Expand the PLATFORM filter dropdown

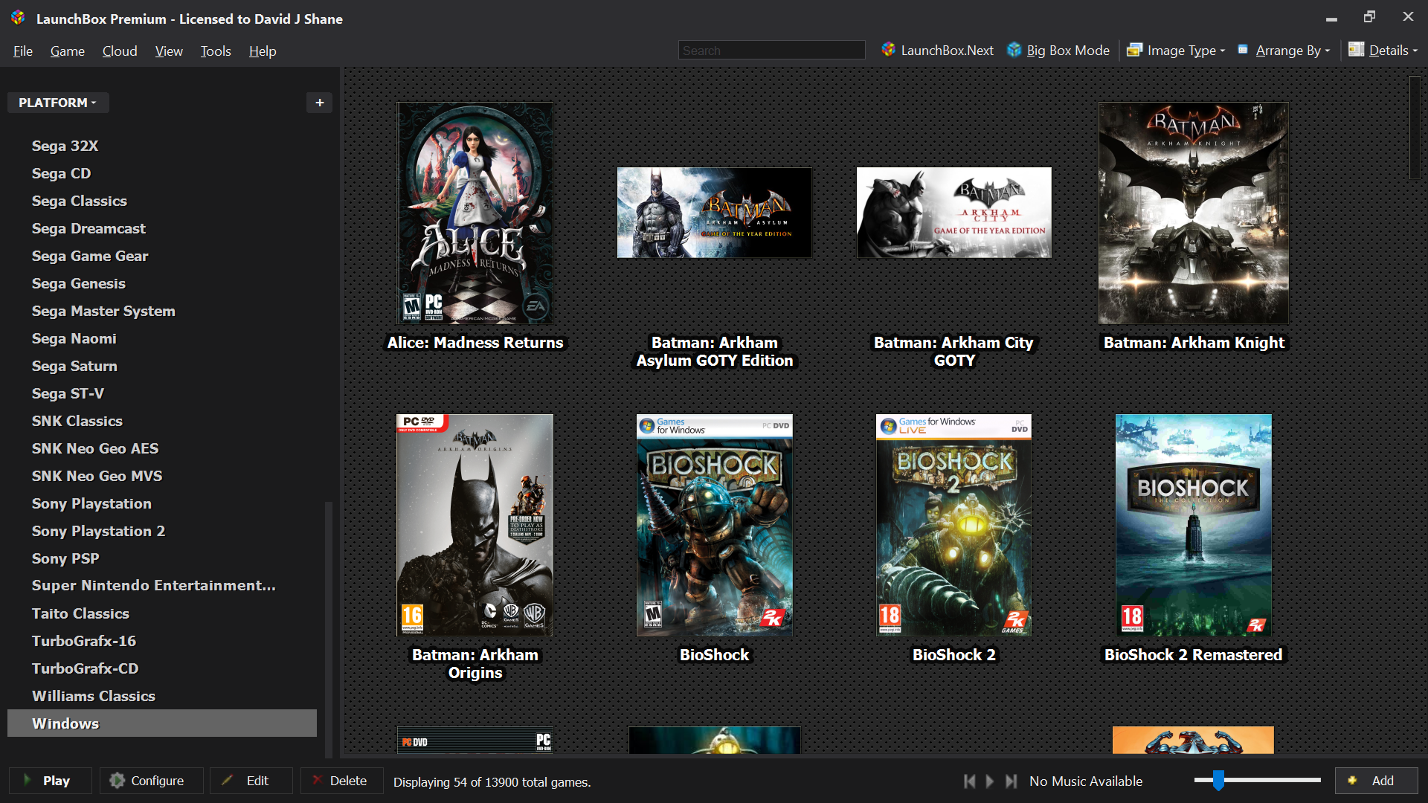58,103
